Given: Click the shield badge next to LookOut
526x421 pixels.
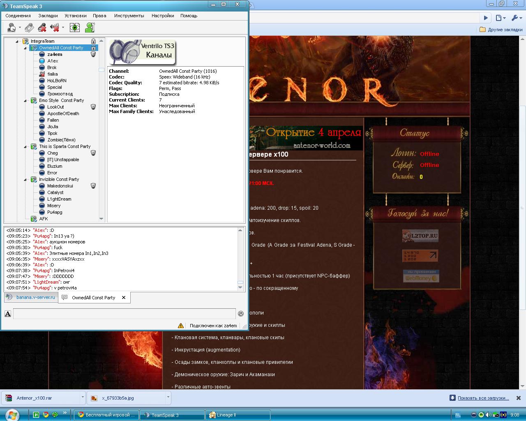Looking at the screenshot, I should point(93,107).
